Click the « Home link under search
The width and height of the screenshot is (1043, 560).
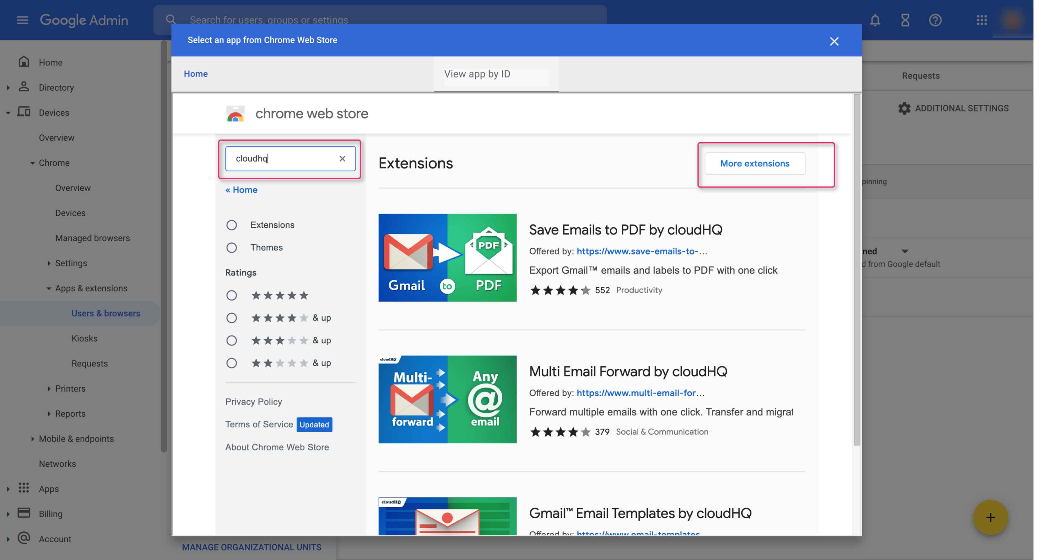pos(241,190)
